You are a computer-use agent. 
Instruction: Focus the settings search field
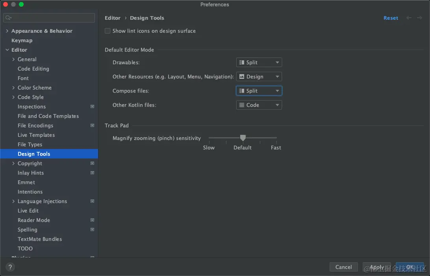pos(49,18)
